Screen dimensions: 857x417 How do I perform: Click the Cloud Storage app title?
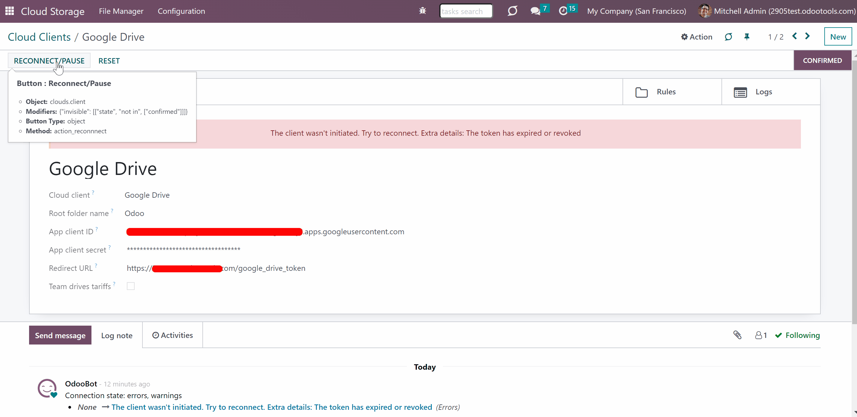point(52,11)
